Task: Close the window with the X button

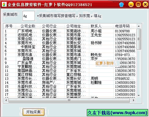Action: 145,4
